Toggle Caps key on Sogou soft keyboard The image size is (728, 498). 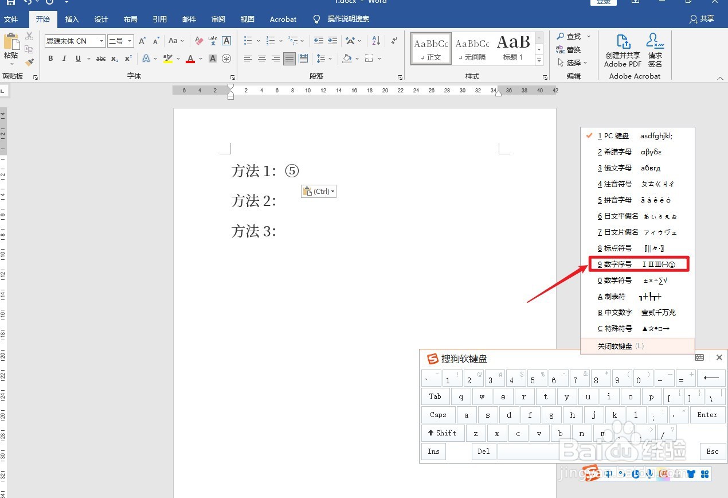coord(439,415)
